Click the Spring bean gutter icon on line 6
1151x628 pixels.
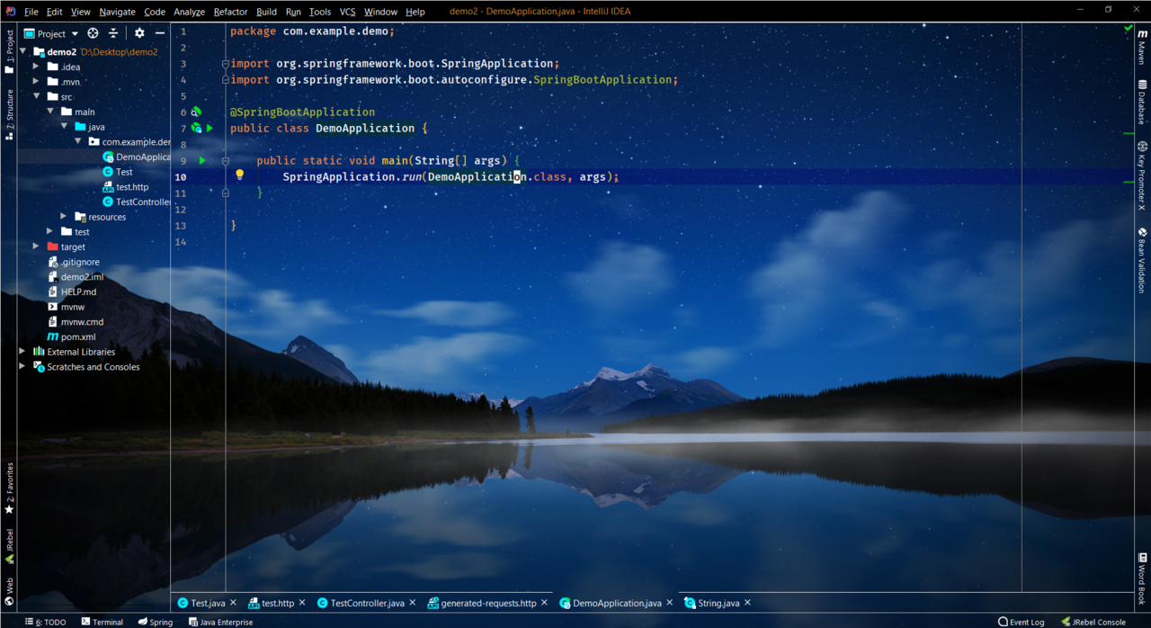[196, 112]
